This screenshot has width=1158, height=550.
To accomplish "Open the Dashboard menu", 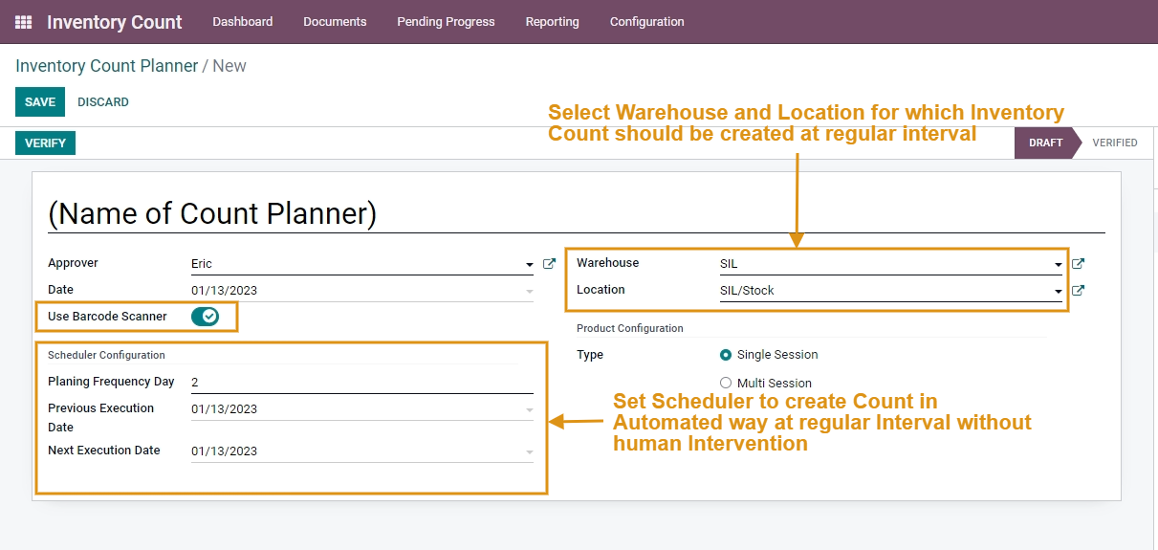I will pyautogui.click(x=242, y=22).
